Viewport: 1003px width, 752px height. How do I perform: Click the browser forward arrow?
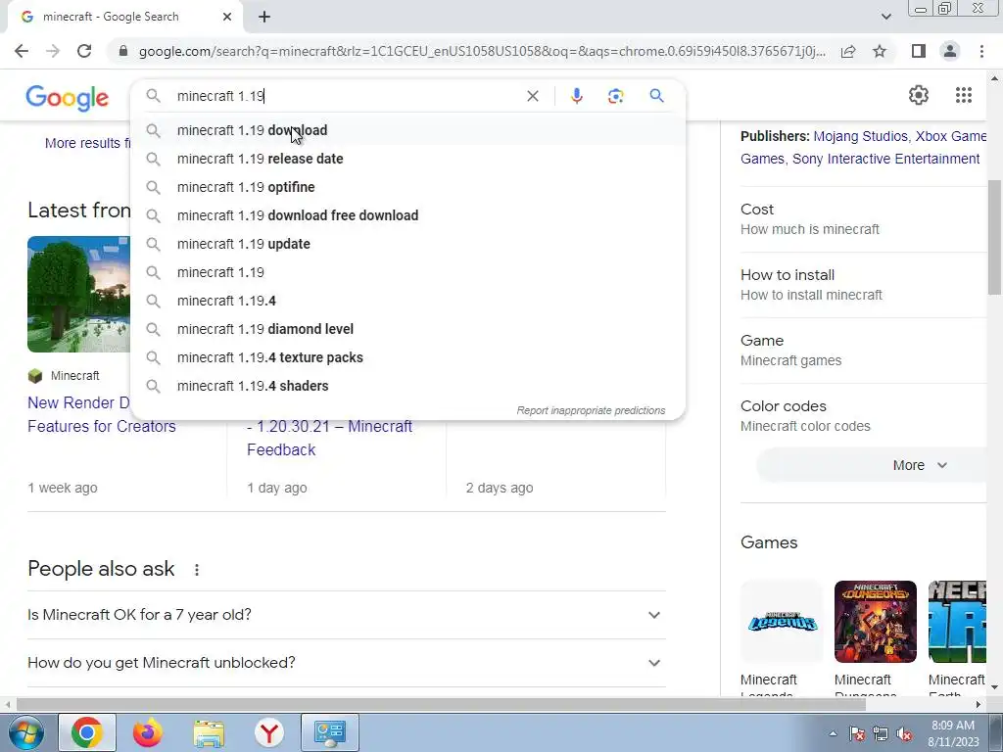coord(53,51)
